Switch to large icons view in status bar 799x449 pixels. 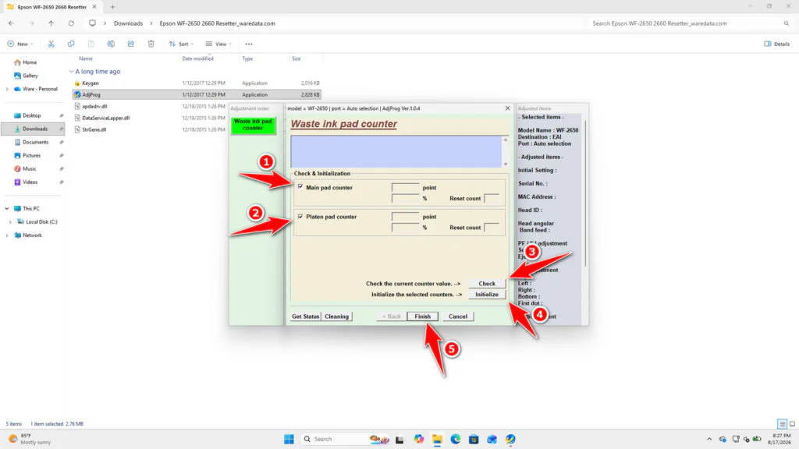[x=792, y=423]
